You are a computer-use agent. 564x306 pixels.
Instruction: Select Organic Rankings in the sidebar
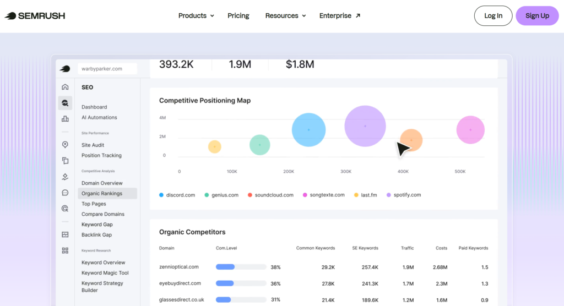pos(102,194)
